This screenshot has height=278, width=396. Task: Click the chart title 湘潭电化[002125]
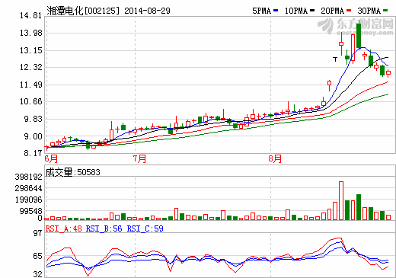[83, 11]
